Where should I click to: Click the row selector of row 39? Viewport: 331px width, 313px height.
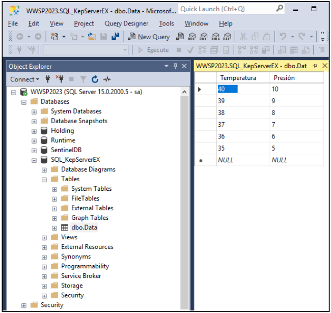tap(205, 101)
